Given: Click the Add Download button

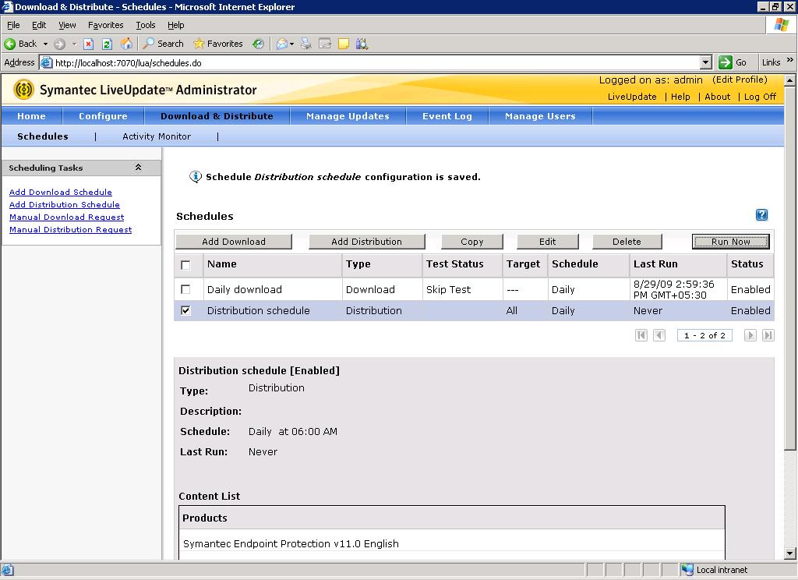Looking at the screenshot, I should 234,242.
